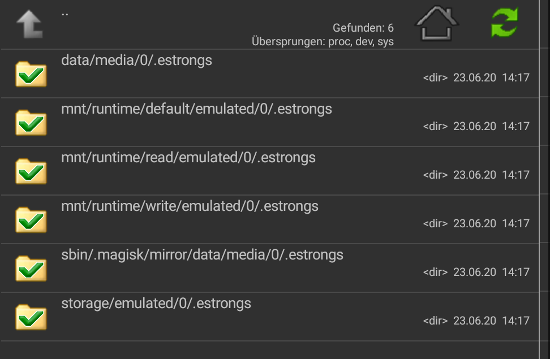This screenshot has width=550, height=359.
Task: Click the date stamp of the storage/emulated row
Action: tap(475, 321)
